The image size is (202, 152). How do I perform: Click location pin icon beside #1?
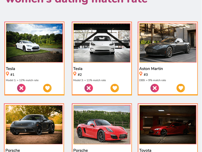click(8, 74)
